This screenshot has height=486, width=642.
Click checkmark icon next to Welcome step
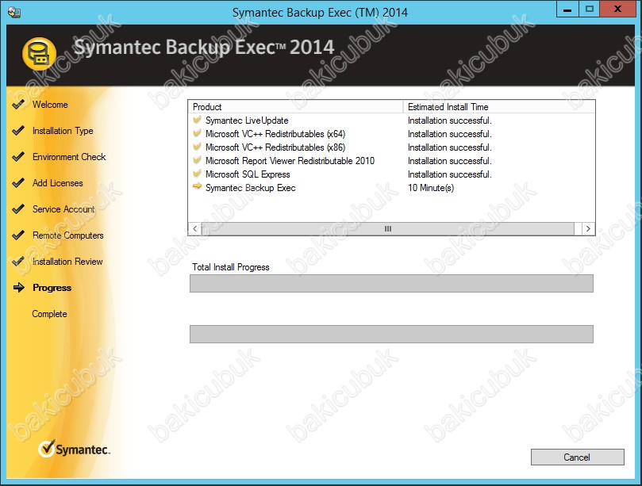coord(18,105)
